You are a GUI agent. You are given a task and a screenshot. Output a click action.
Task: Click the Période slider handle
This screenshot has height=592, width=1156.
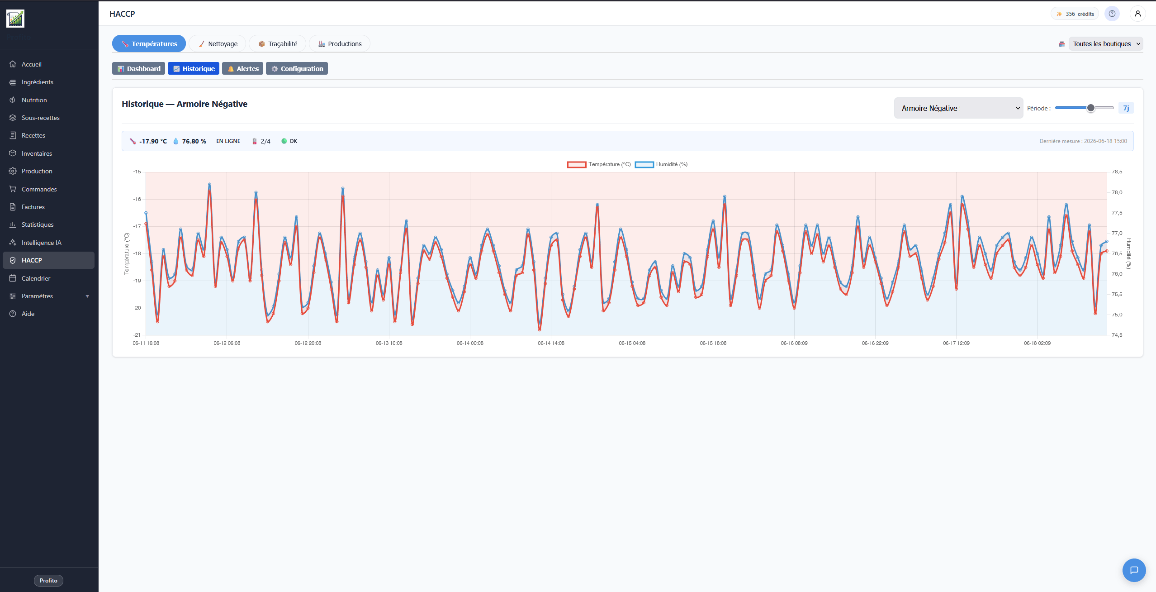(x=1090, y=108)
